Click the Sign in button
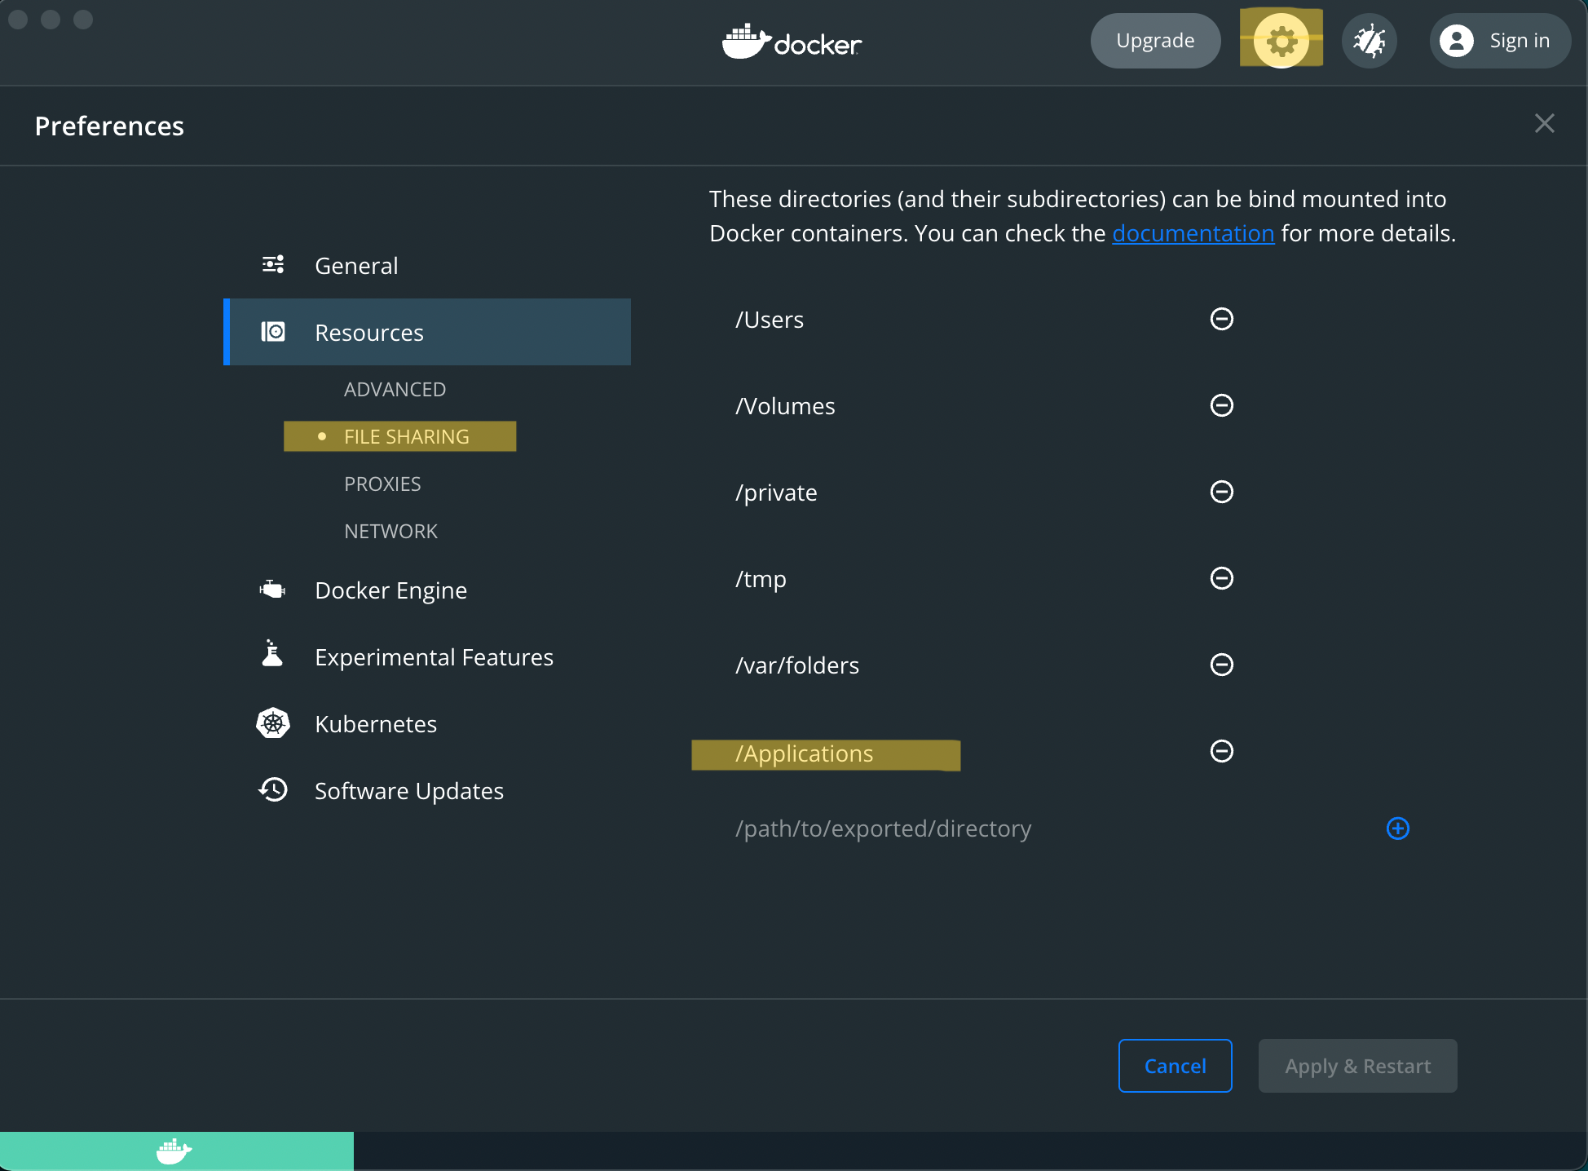Image resolution: width=1588 pixels, height=1171 pixels. [x=1500, y=41]
